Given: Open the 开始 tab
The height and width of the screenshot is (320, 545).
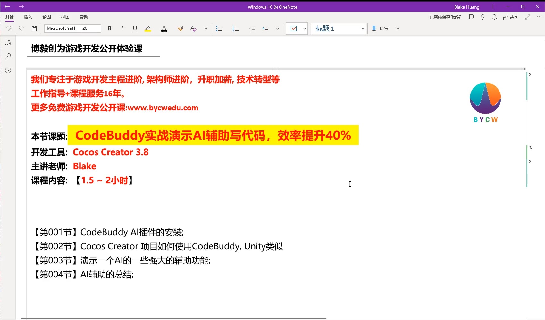Looking at the screenshot, I should click(10, 17).
